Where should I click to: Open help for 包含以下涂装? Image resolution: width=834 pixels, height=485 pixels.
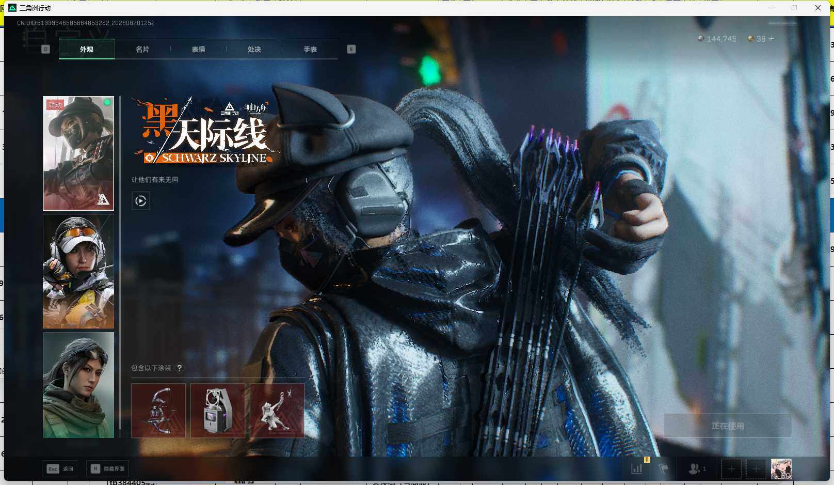(179, 368)
